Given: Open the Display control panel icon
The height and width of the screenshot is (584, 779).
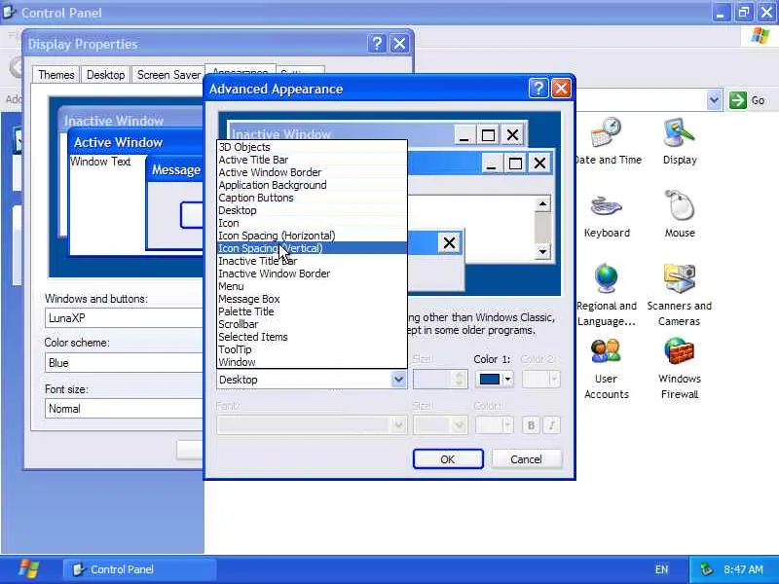Looking at the screenshot, I should point(680,140).
